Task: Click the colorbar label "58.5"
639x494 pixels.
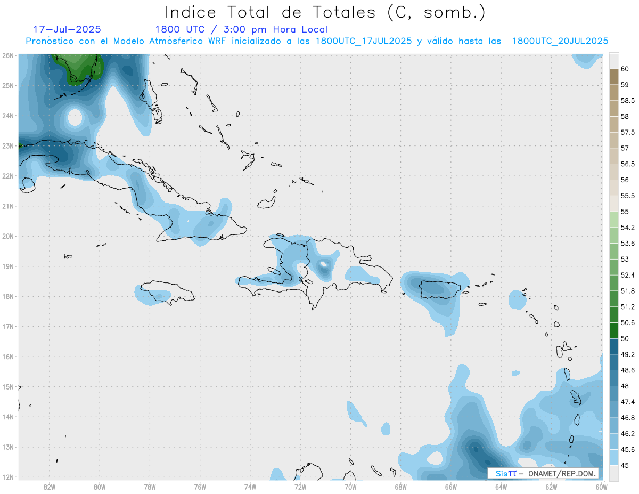Action: pyautogui.click(x=628, y=100)
